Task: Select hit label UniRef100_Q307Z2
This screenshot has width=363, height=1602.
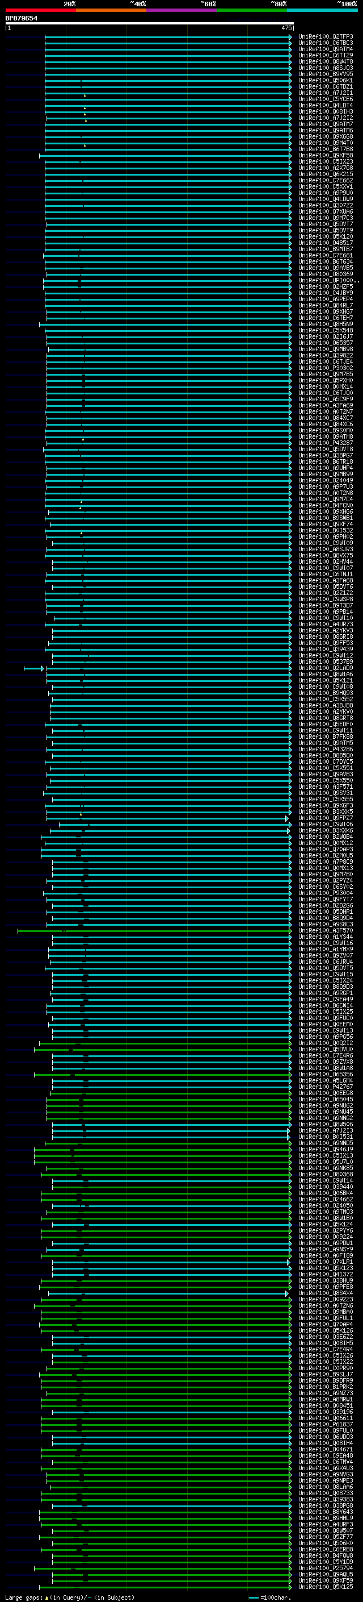Action: (x=325, y=205)
